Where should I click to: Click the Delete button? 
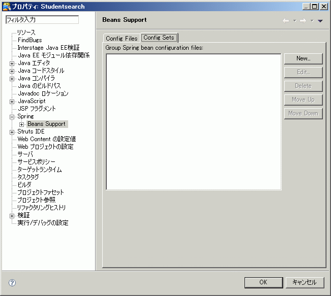tap(304, 86)
